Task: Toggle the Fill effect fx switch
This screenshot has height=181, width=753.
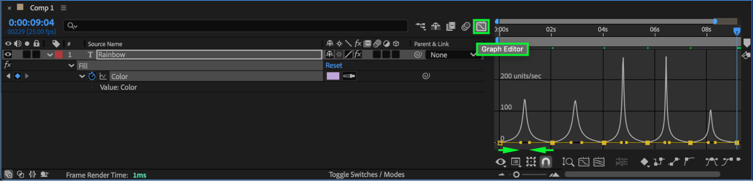Action: 8,65
